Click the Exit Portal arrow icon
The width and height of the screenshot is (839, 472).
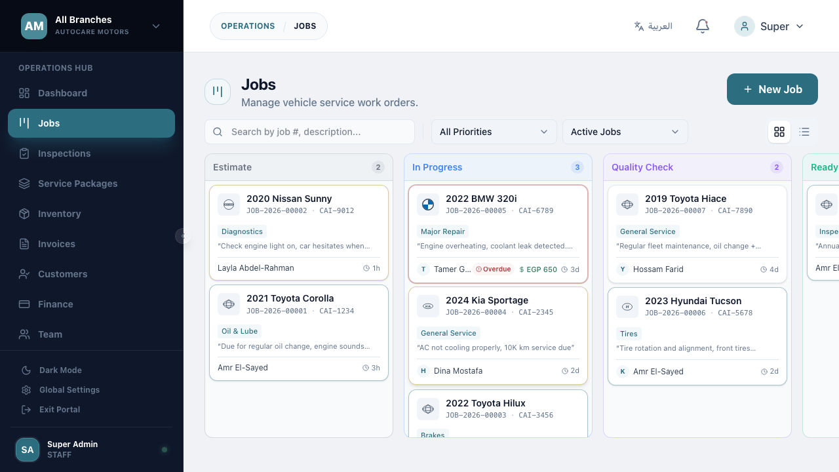point(26,410)
